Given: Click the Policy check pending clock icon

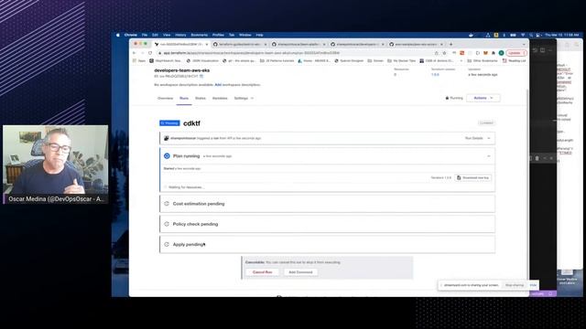Looking at the screenshot, I should point(167,224).
